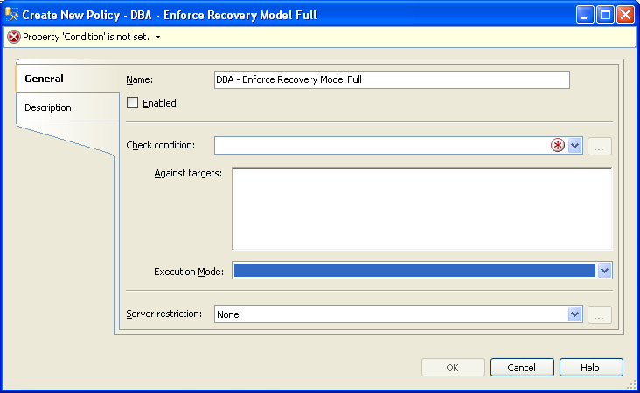Click the ellipsis button beside Server restriction
This screenshot has width=640, height=393.
[599, 314]
